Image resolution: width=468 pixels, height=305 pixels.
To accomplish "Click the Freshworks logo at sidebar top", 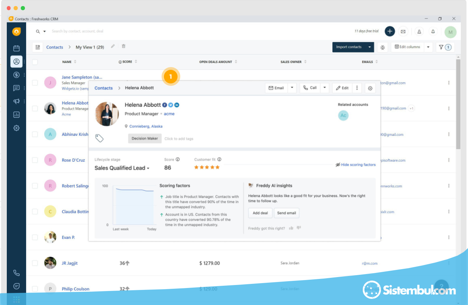I will coord(16,32).
